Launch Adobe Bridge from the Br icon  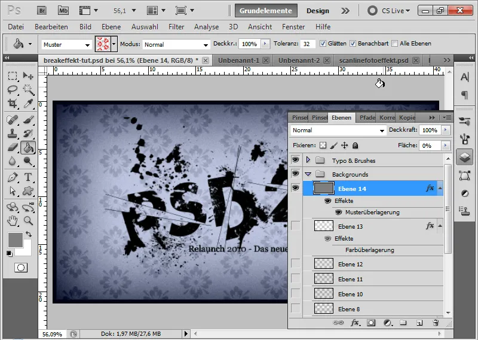tap(42, 11)
